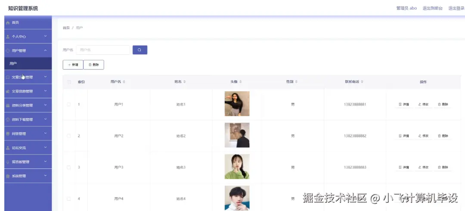Click 退出到前台 in top bar
Screen dimensions: 465x211
click(433, 8)
